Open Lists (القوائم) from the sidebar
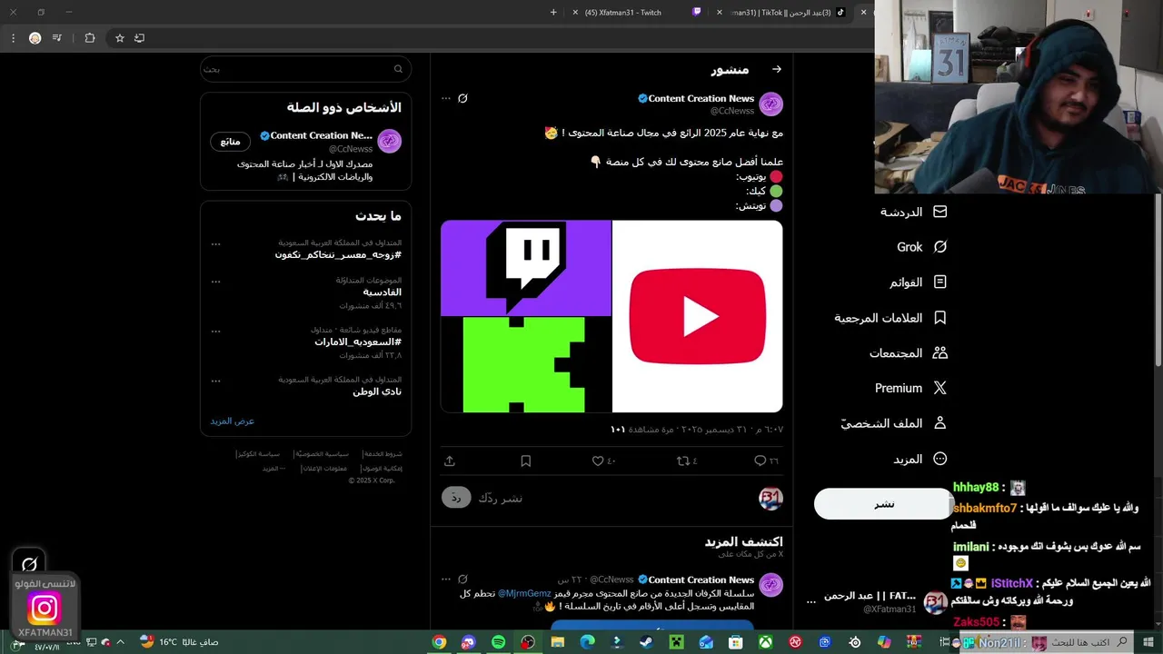The height and width of the screenshot is (654, 1163). (918, 282)
